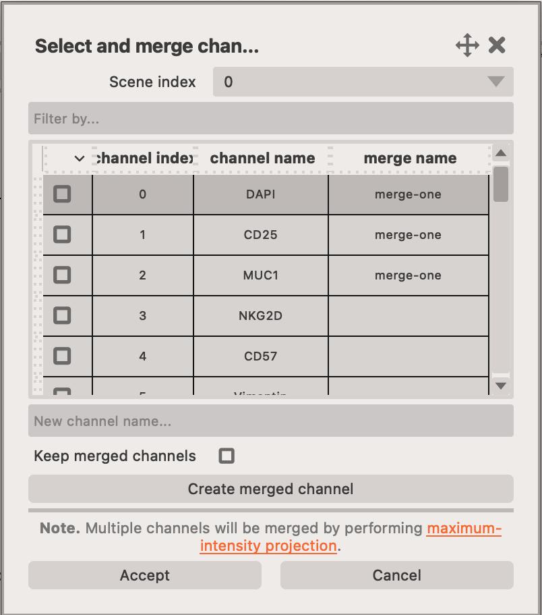The width and height of the screenshot is (542, 615).
Task: Toggle the header chevron selecting all rows
Action: point(79,159)
